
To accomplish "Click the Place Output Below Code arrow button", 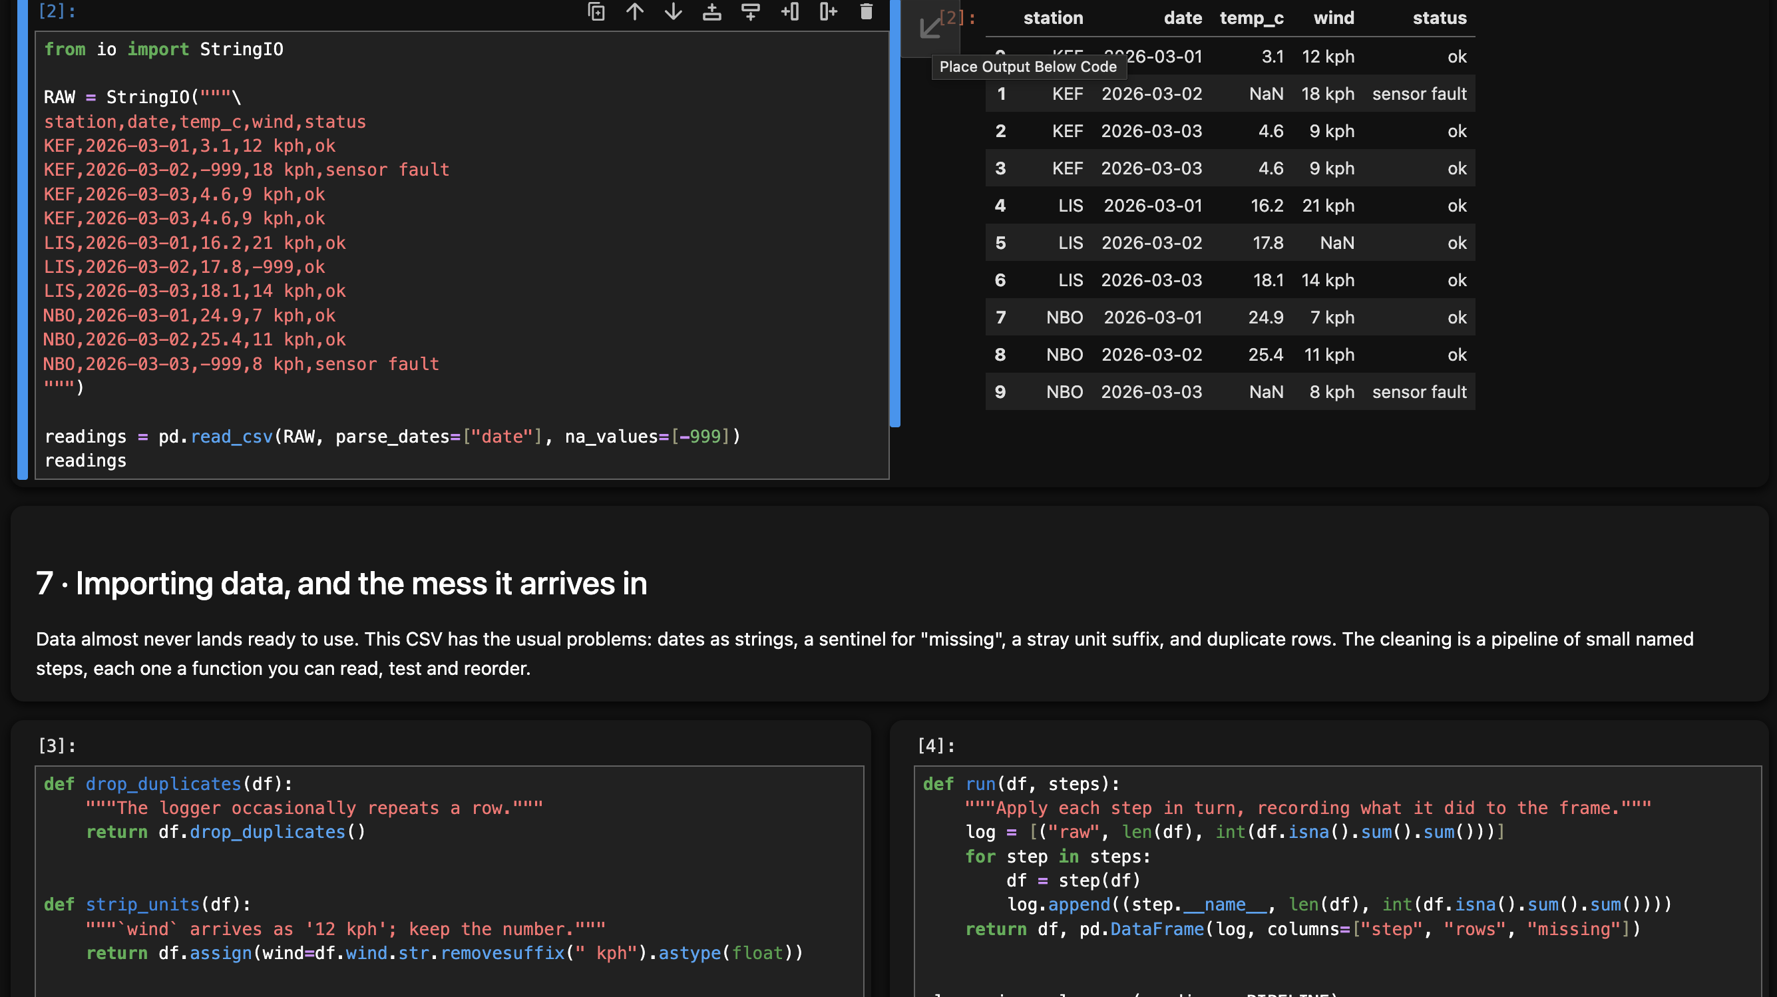I will 930,29.
